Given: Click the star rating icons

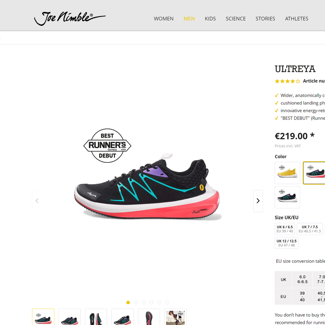Looking at the screenshot, I should (x=287, y=81).
